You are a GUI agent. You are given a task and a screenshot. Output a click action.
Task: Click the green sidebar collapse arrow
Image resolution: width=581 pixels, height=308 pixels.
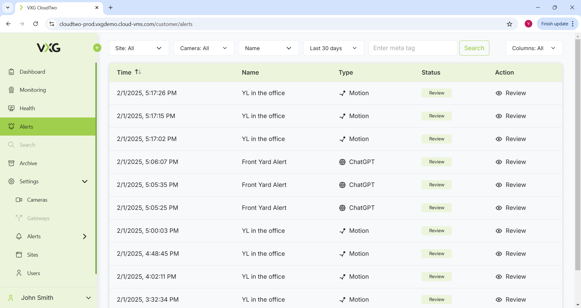click(97, 48)
